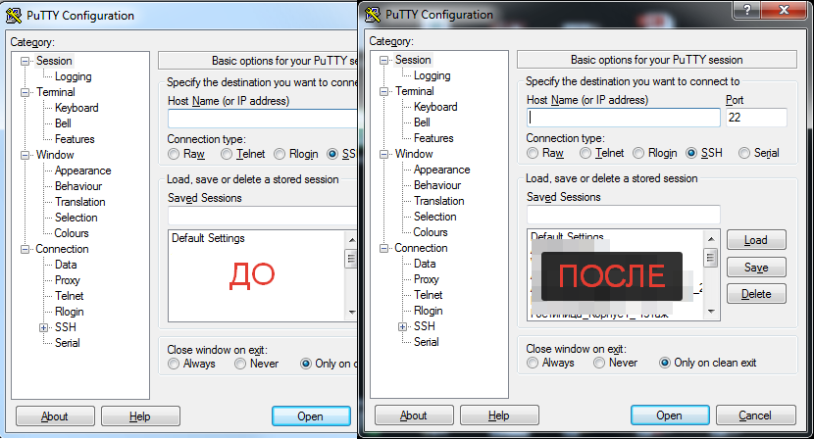Open Colours category in right tree

click(x=431, y=232)
